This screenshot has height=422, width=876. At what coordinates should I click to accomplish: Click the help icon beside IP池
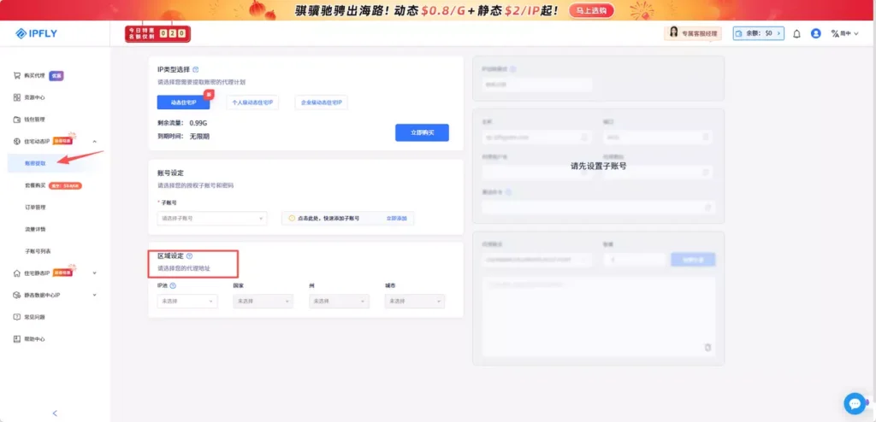pos(173,285)
